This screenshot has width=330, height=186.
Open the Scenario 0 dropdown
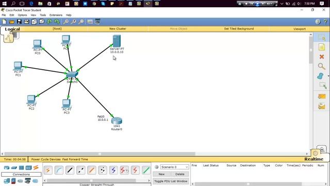[x=174, y=167]
